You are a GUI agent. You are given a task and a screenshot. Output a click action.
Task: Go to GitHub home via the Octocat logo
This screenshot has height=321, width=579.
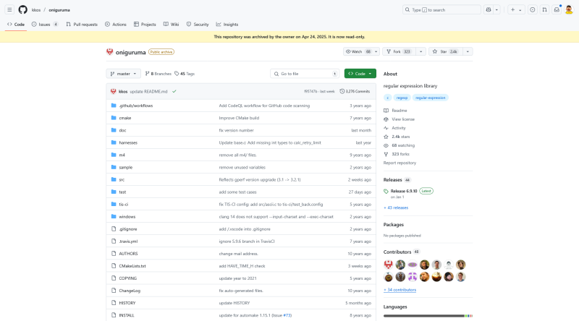pos(23,10)
